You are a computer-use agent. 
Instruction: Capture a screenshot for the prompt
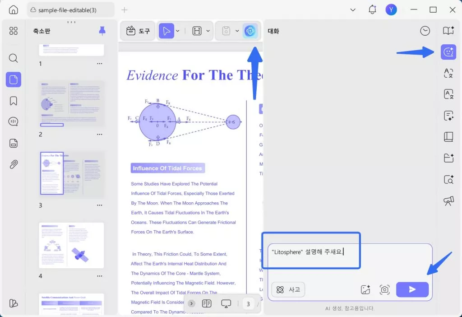tap(384, 289)
